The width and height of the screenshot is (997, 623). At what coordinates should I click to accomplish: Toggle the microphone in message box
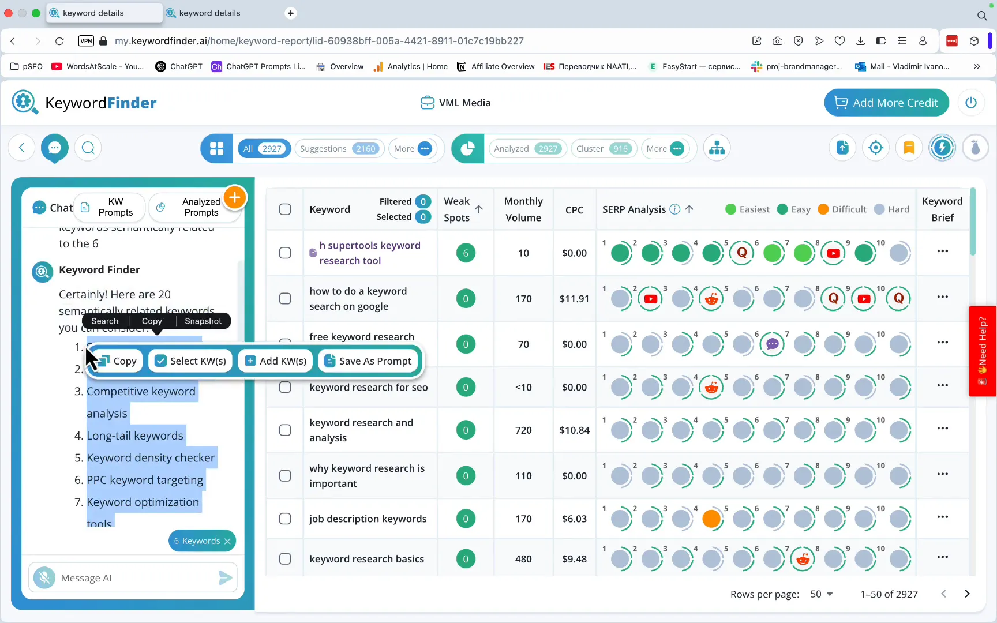[x=44, y=577]
